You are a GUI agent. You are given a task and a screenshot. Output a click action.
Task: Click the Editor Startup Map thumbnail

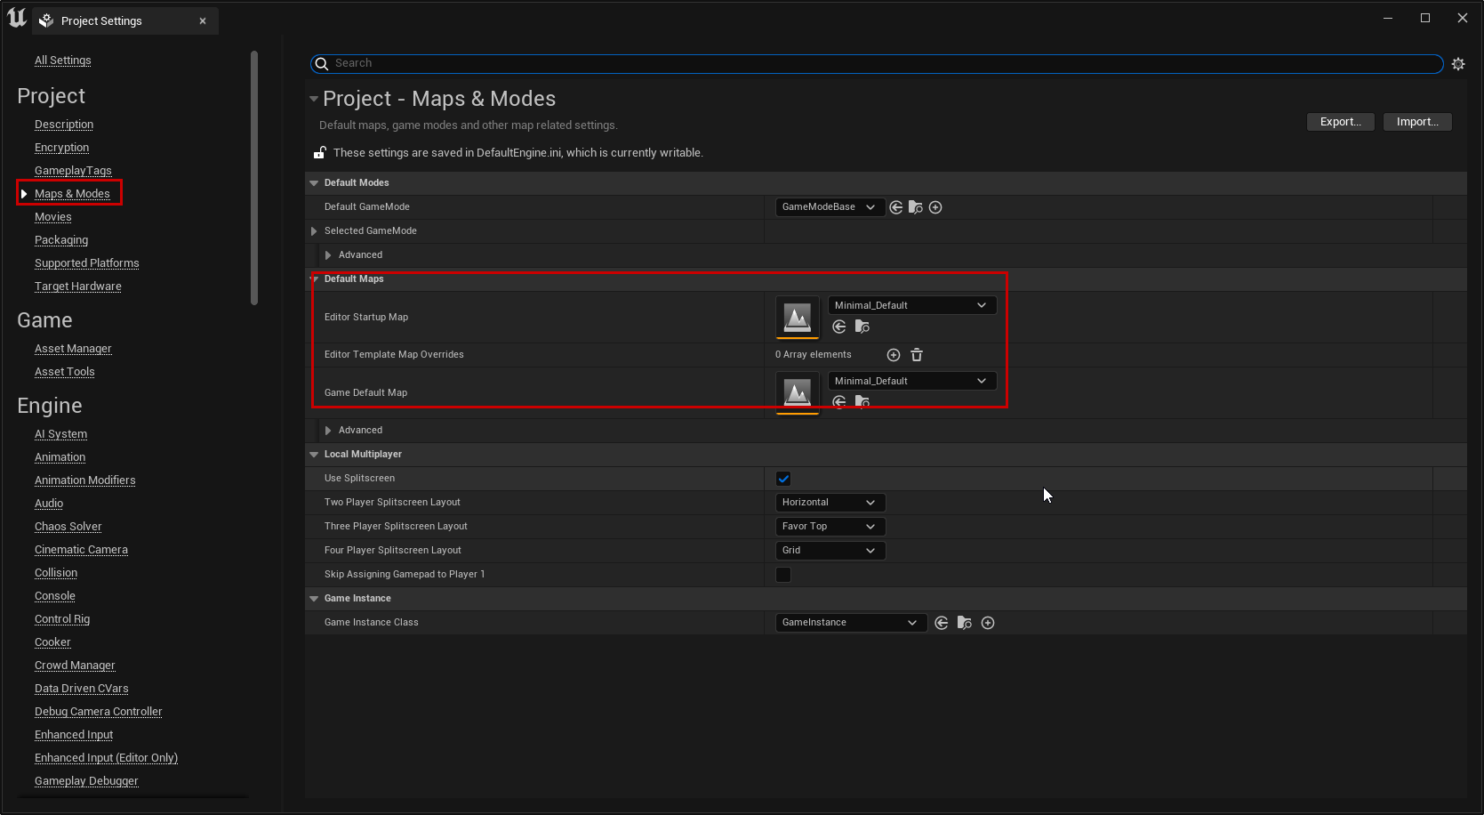(797, 317)
